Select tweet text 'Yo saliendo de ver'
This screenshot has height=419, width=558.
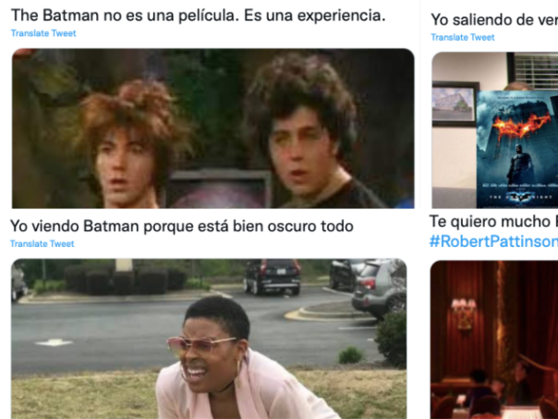click(x=494, y=19)
